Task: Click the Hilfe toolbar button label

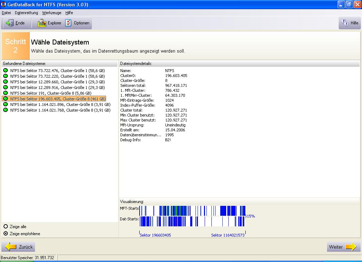Action: 354,23
